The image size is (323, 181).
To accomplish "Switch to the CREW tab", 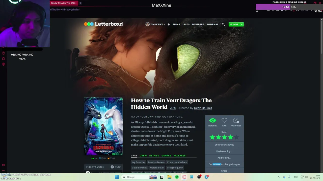I will (x=143, y=156).
